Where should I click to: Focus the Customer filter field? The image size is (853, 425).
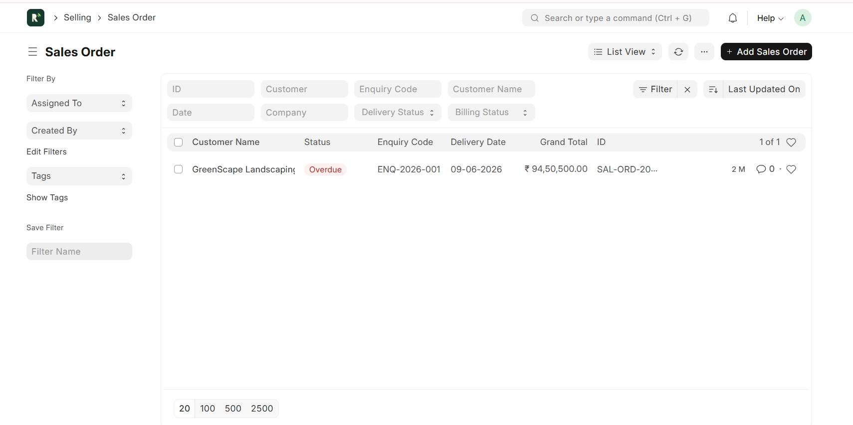[304, 89]
